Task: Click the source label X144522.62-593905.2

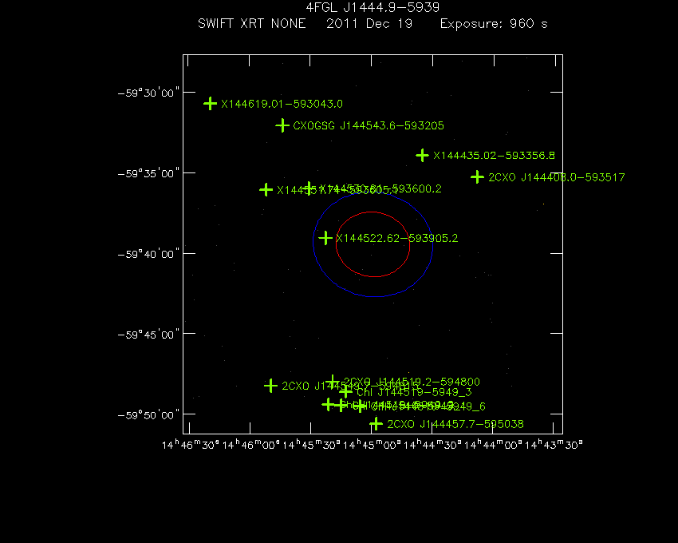Action: [397, 238]
